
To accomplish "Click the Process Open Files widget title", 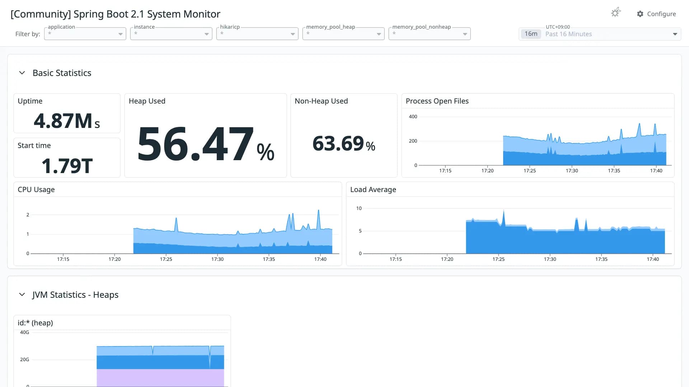I will tap(437, 101).
